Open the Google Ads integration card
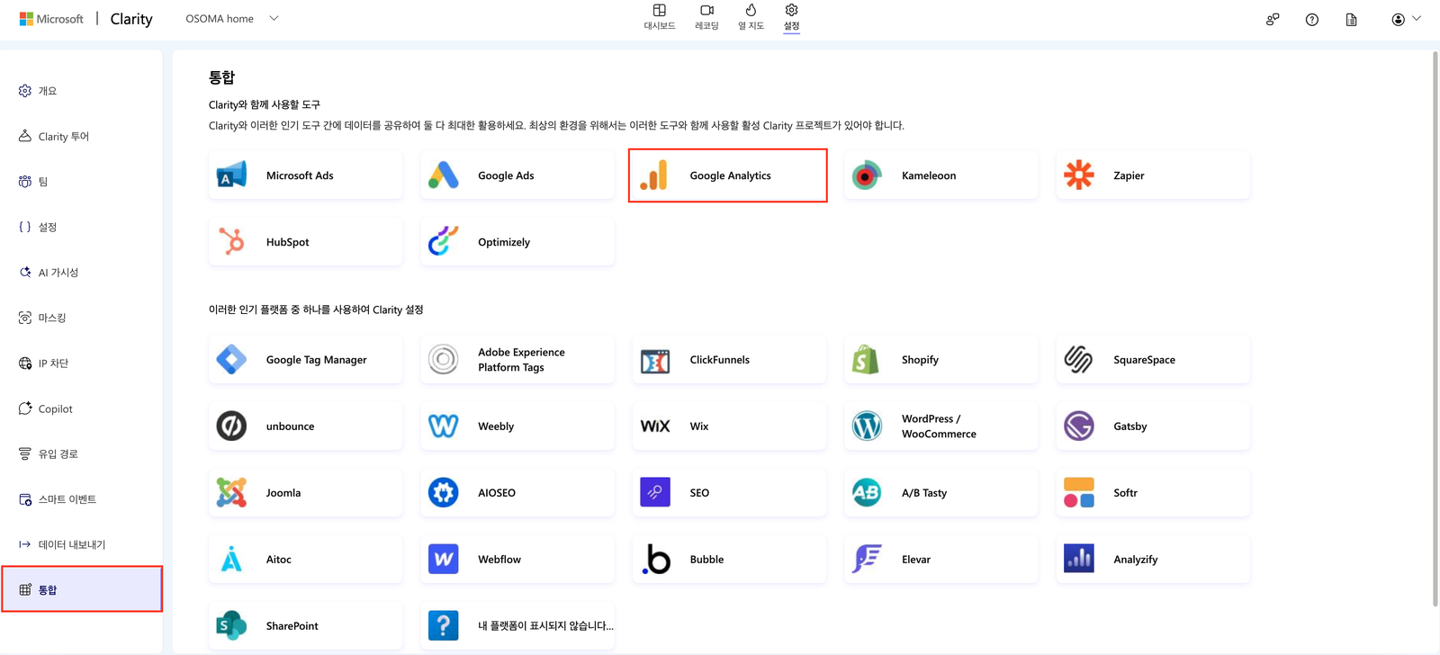The width and height of the screenshot is (1440, 655). 517,175
